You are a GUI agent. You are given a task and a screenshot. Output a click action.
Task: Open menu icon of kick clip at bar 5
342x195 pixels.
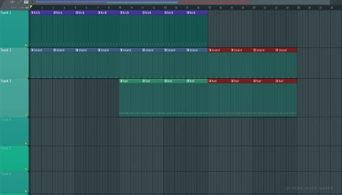(x=77, y=13)
